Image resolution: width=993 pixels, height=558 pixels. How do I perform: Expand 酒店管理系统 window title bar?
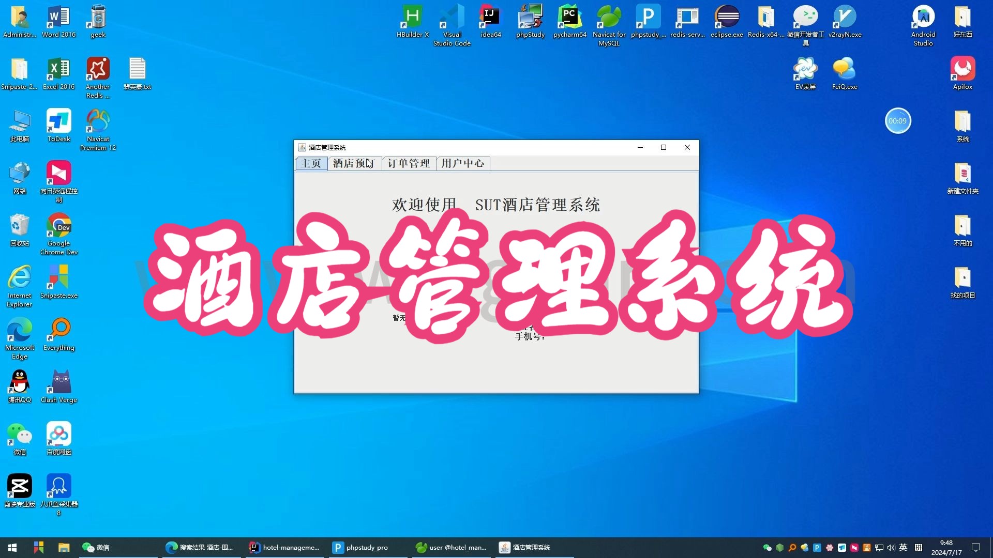[662, 147]
